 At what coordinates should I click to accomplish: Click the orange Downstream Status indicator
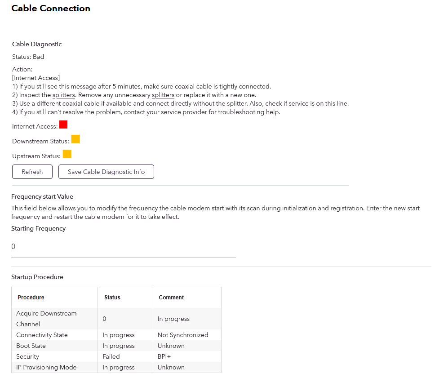point(75,139)
